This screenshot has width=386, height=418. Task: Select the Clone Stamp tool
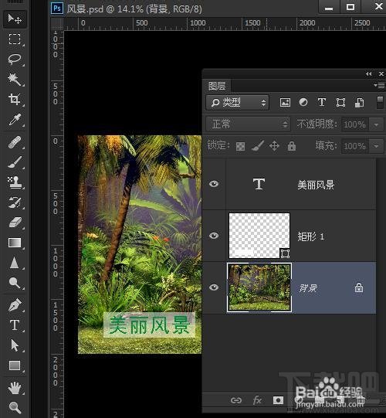[15, 182]
